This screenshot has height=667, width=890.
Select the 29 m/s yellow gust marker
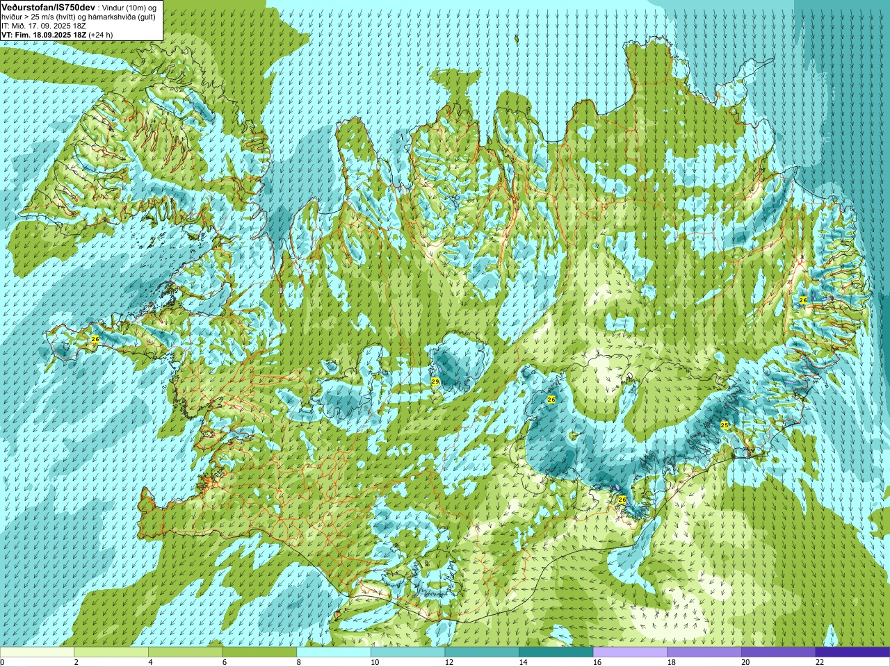[435, 382]
